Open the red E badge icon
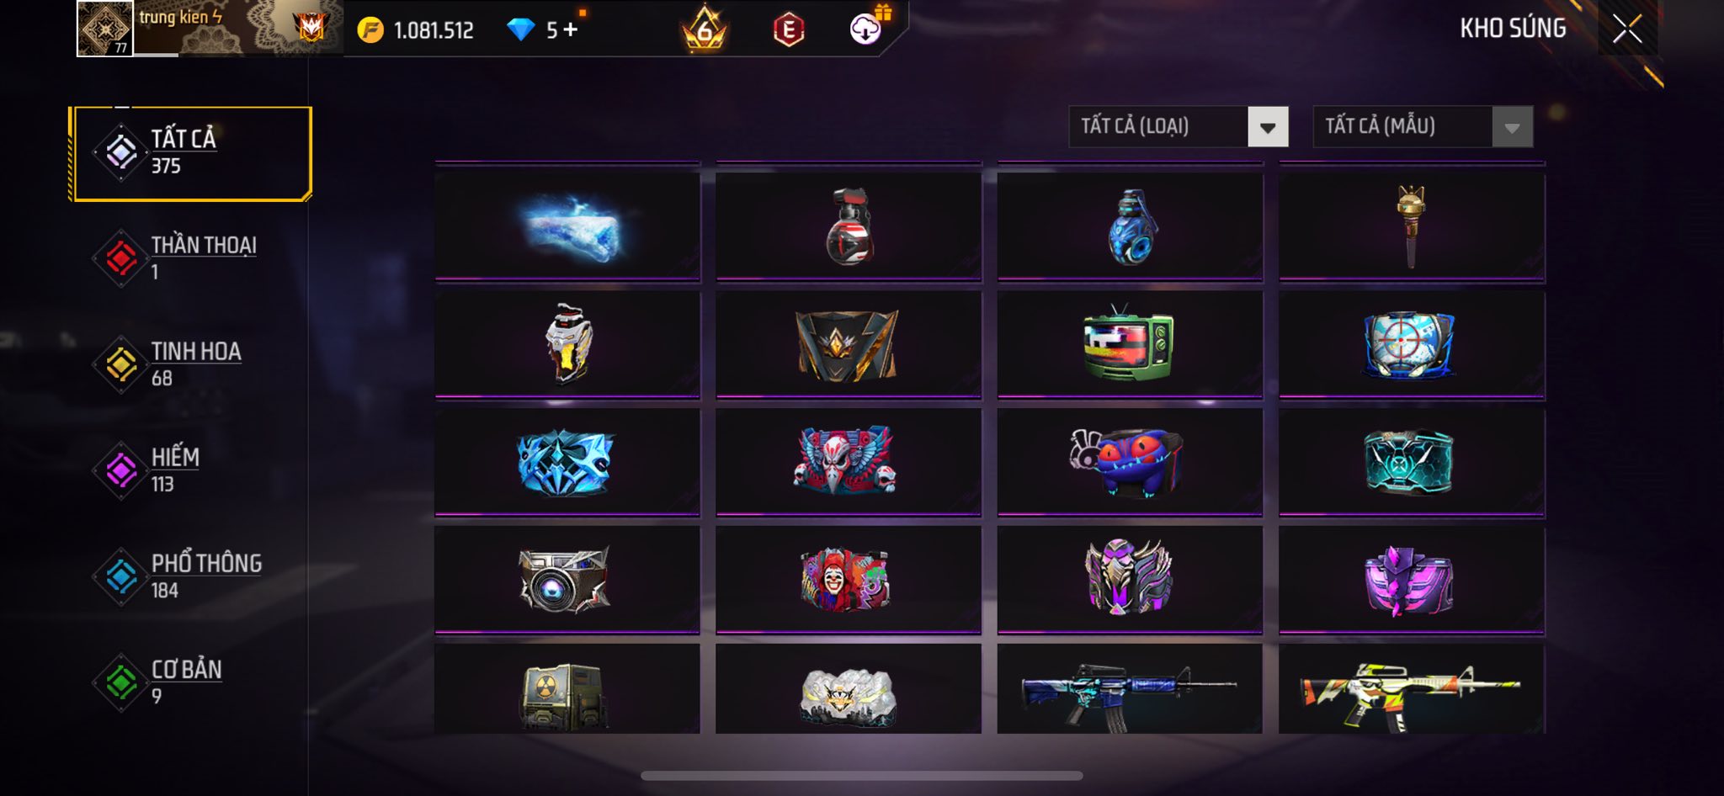Image resolution: width=1724 pixels, height=796 pixels. click(x=789, y=30)
